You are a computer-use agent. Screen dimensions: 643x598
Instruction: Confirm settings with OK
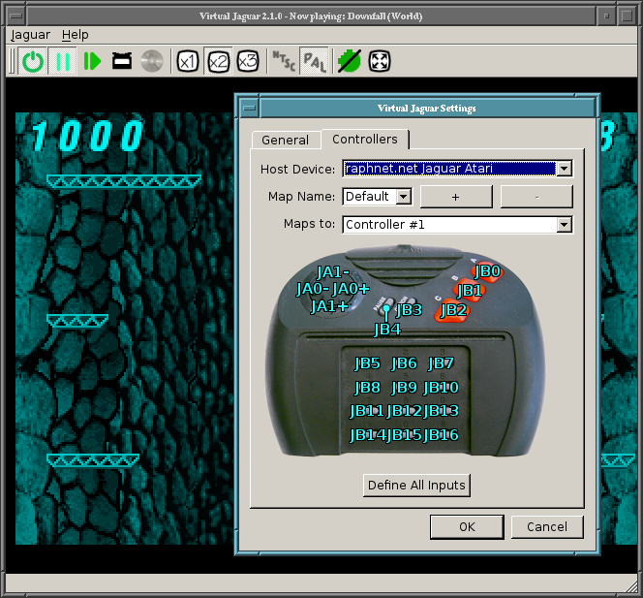pyautogui.click(x=467, y=526)
